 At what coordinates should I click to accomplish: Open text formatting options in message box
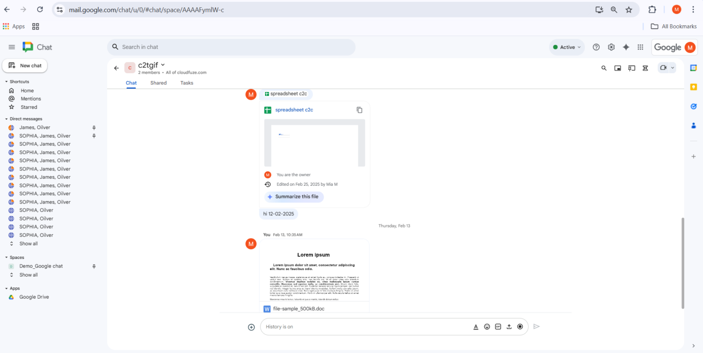tap(476, 326)
